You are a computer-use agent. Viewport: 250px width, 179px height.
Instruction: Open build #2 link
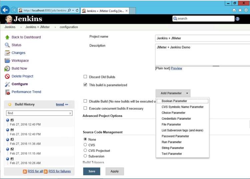[12, 149]
